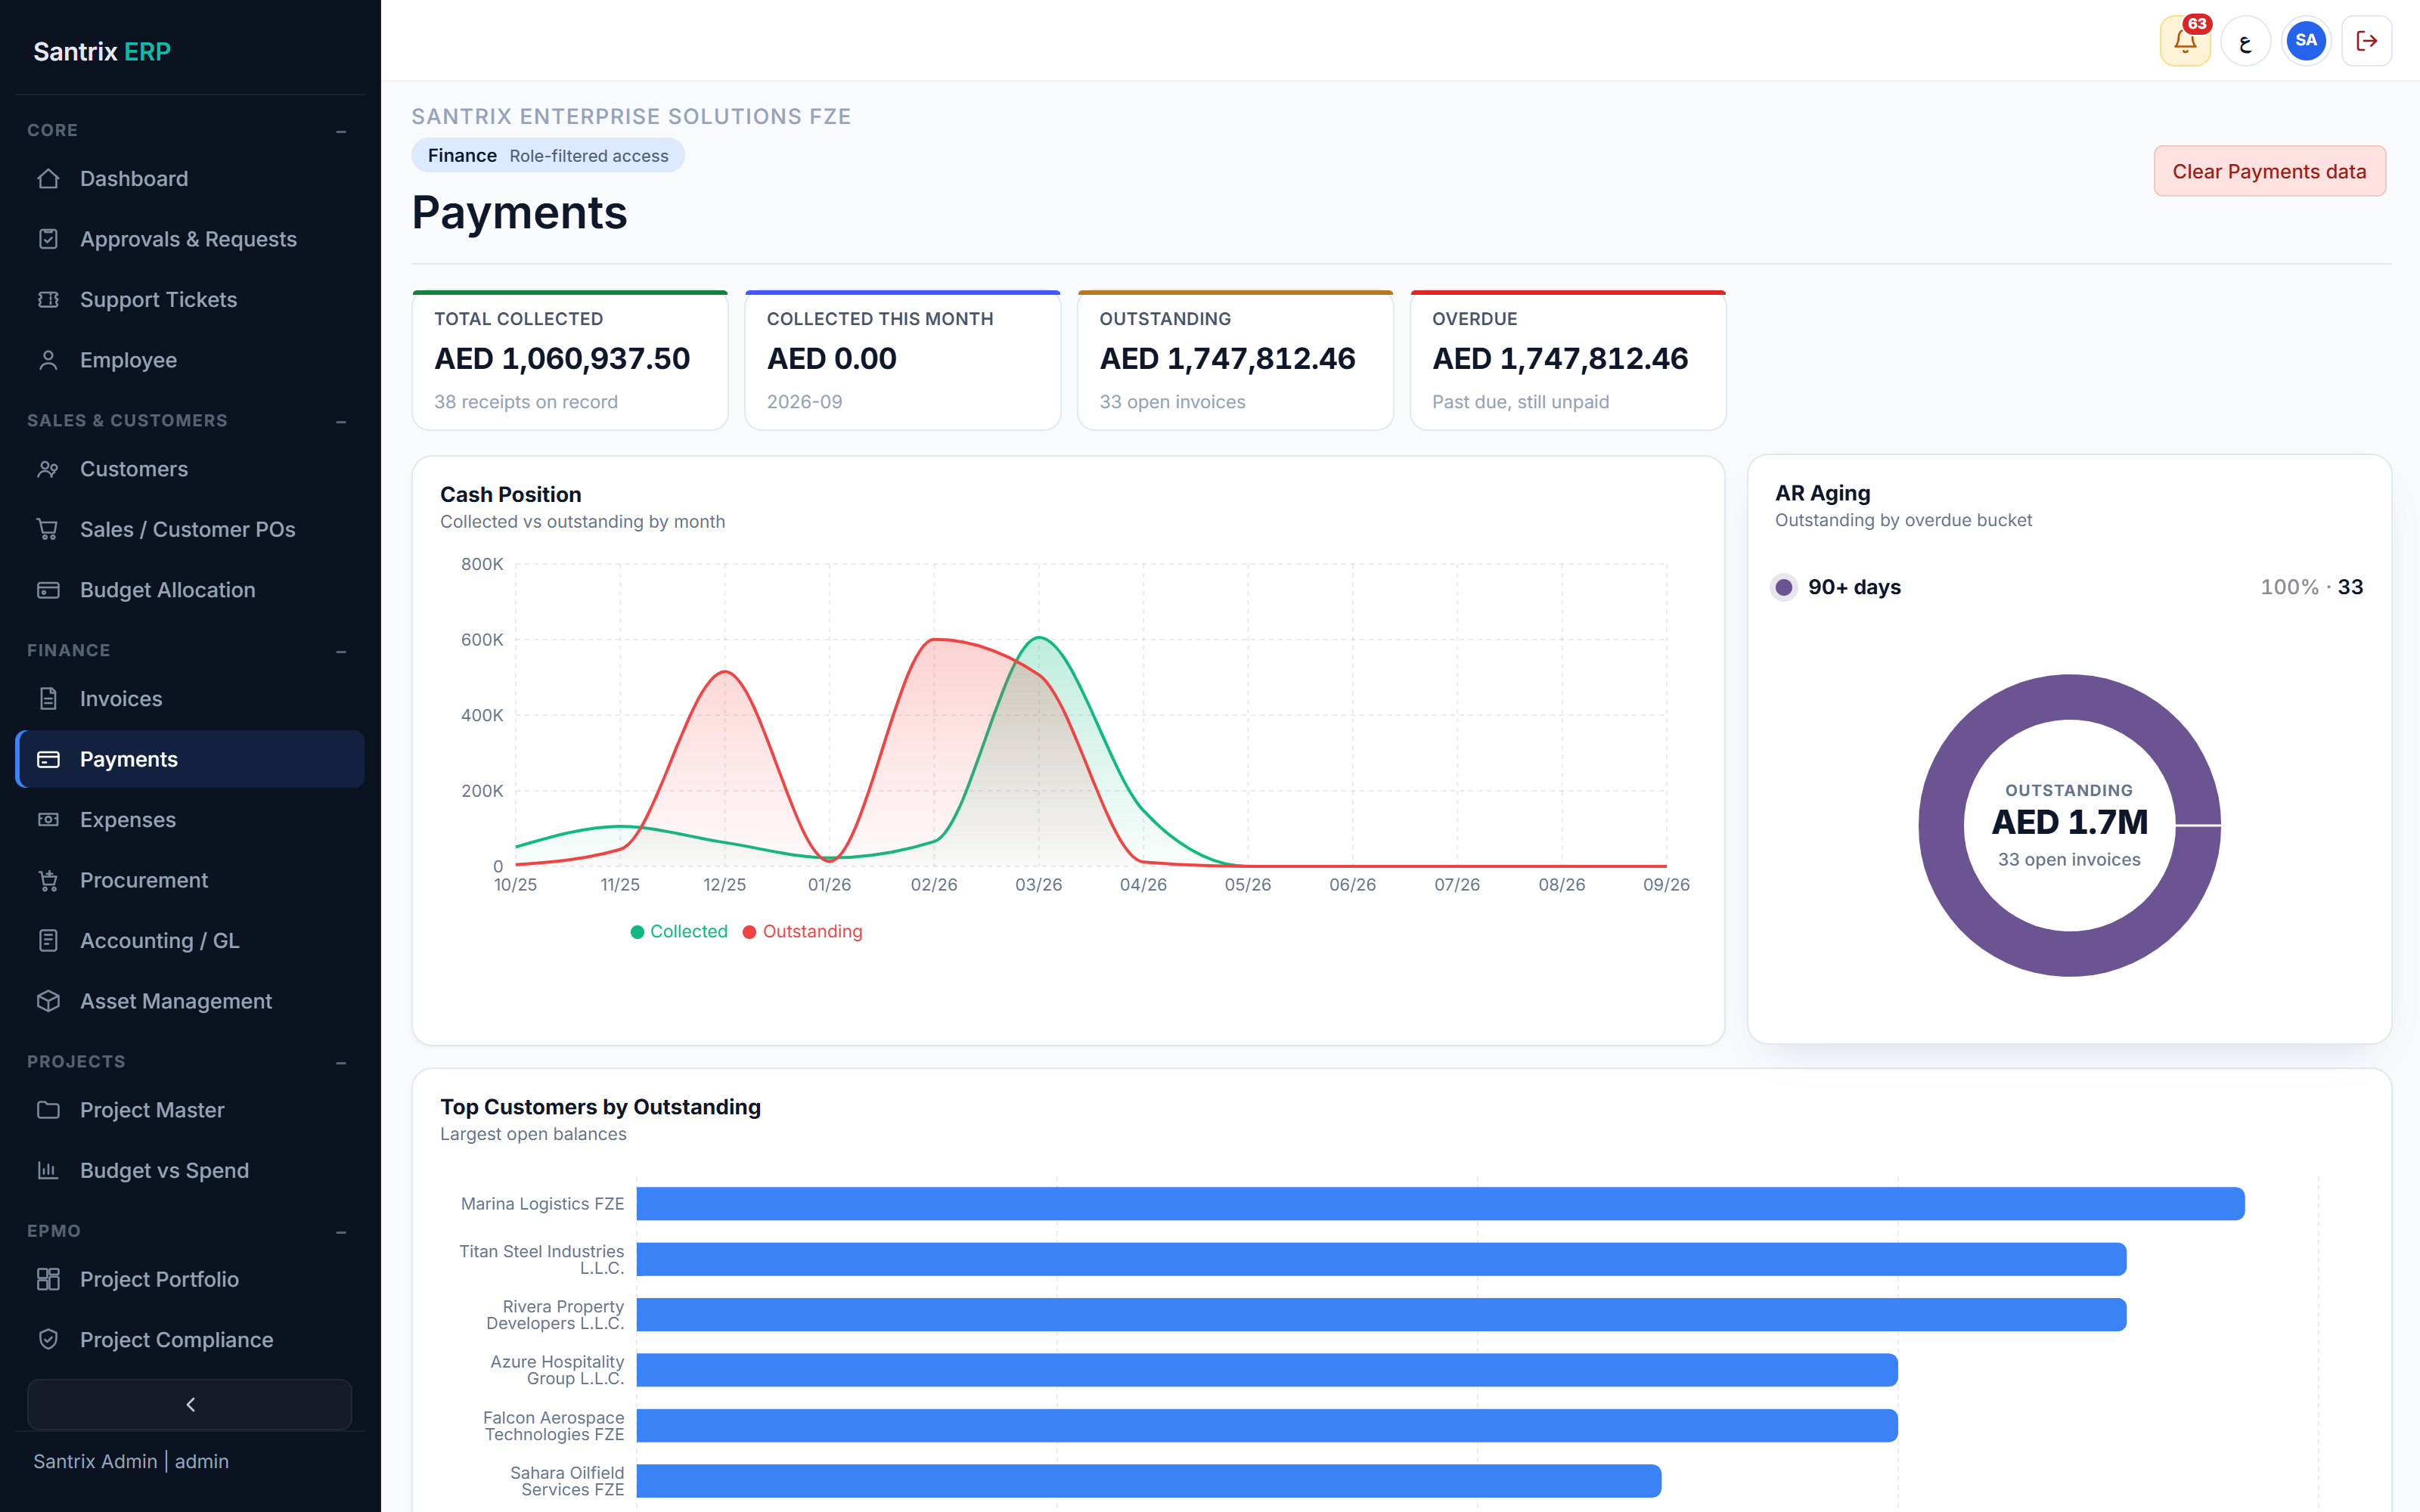Click the Sales / Customer POs cart icon
Screen dimensions: 2420x1512
click(48, 530)
